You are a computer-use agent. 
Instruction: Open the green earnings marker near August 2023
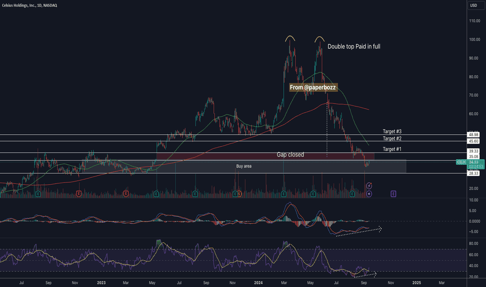(195, 194)
